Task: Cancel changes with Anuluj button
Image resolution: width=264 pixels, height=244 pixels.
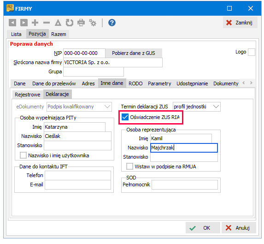Action: (239, 228)
